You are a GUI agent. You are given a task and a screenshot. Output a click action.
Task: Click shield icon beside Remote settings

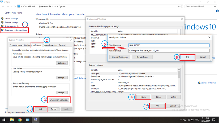tap(2, 22)
